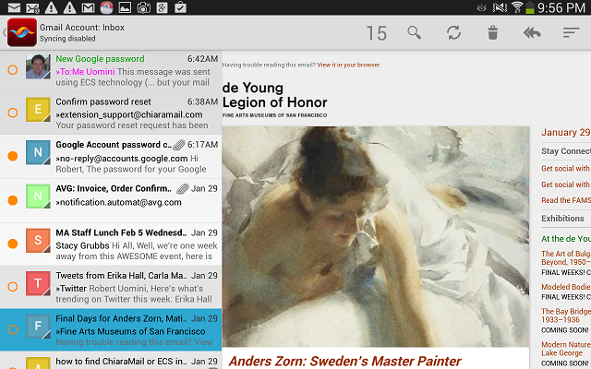
Task: Open The Bay Bridge 1933–1936 link
Action: (x=566, y=315)
